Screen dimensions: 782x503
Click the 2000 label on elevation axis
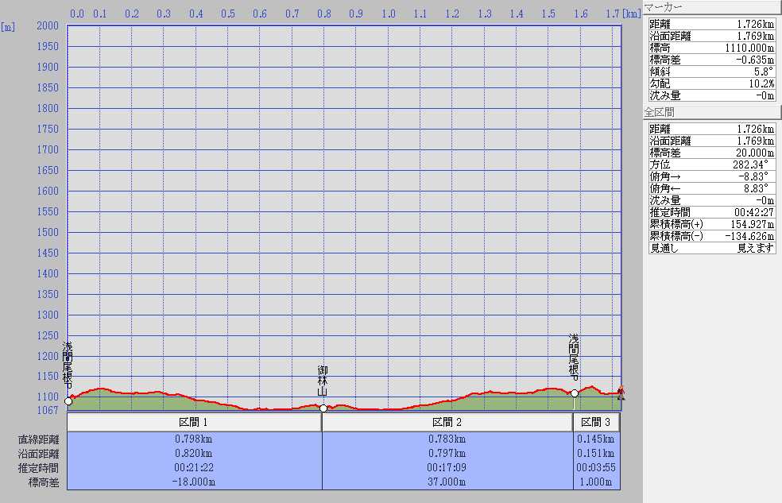48,25
